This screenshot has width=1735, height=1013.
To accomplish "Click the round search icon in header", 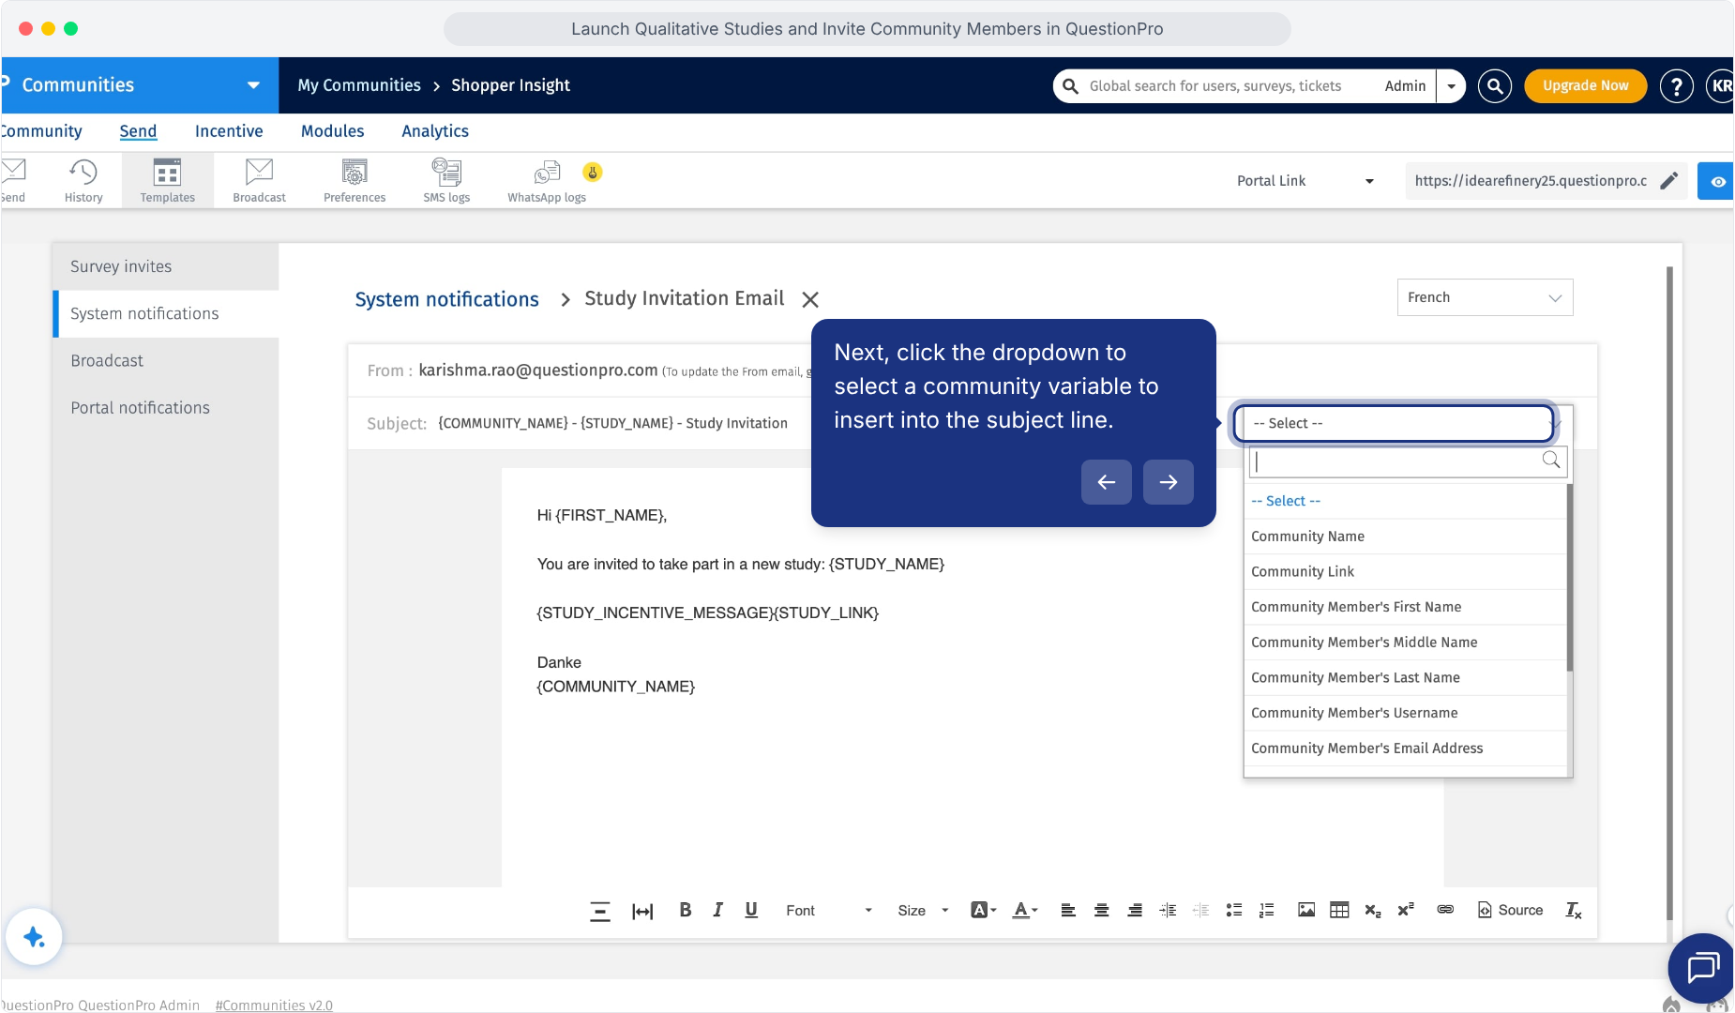I will coord(1495,86).
